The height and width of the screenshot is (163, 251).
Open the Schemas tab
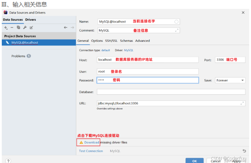(126, 41)
